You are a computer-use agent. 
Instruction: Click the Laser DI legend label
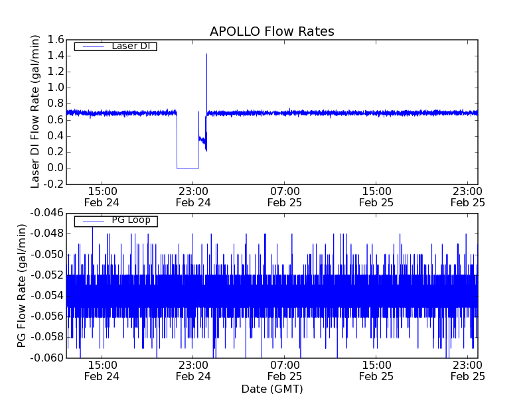130,46
